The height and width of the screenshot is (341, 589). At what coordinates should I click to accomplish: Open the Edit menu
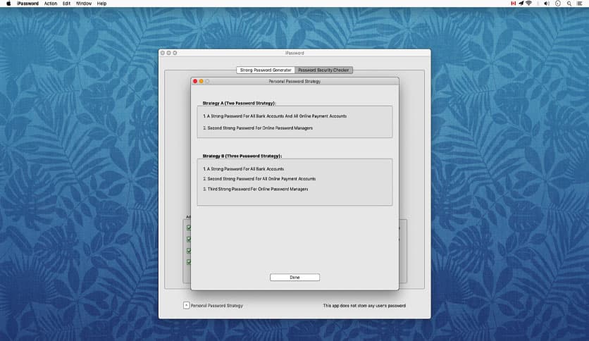pyautogui.click(x=66, y=4)
